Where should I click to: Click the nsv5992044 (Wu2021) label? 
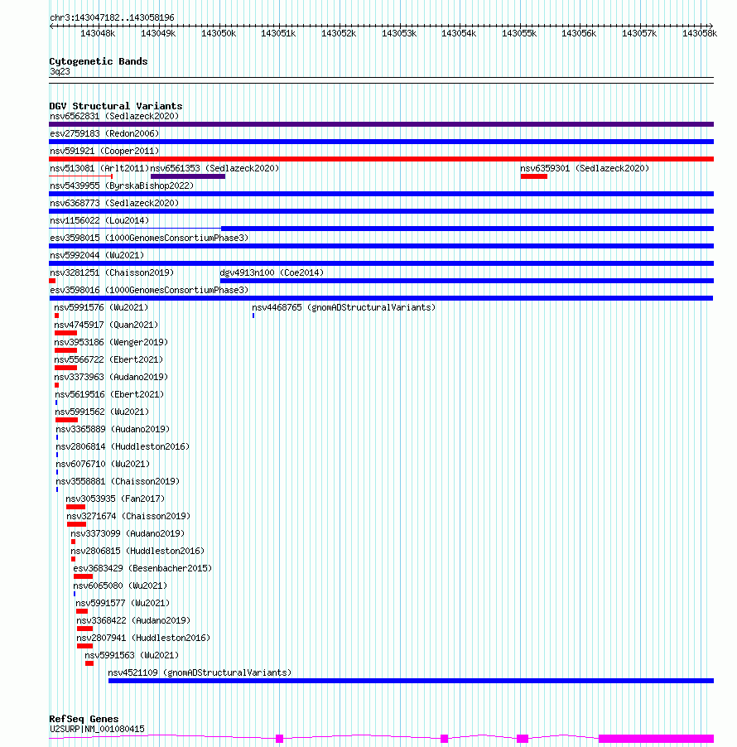coord(97,255)
